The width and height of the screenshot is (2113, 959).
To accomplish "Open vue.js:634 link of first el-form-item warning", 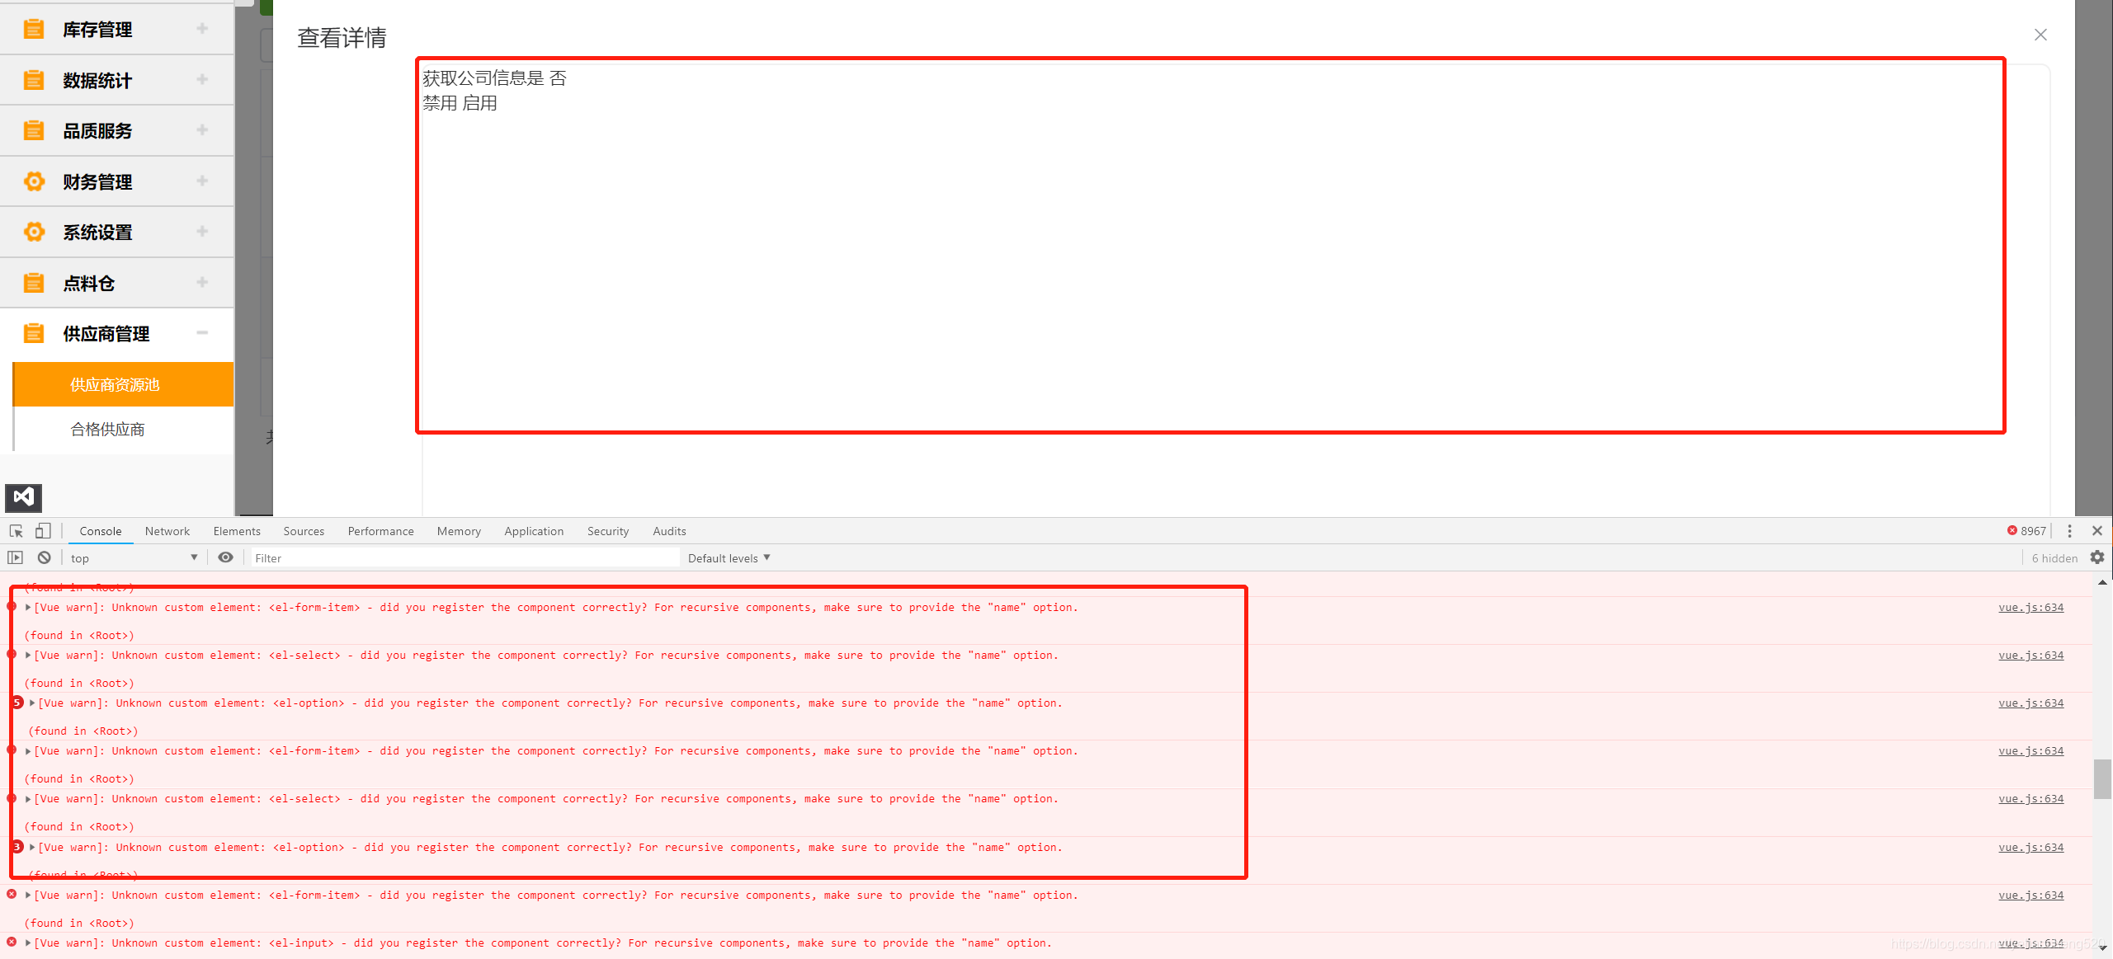I will [x=2030, y=608].
